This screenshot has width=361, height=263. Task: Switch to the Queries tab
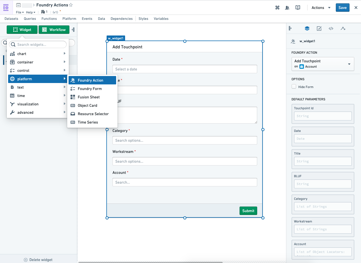point(30,19)
